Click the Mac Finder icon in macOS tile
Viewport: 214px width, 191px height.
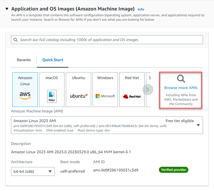[x=52, y=96]
